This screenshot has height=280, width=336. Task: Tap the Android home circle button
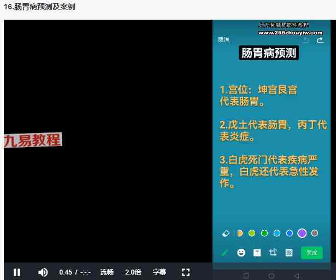pyautogui.click(x=272, y=275)
